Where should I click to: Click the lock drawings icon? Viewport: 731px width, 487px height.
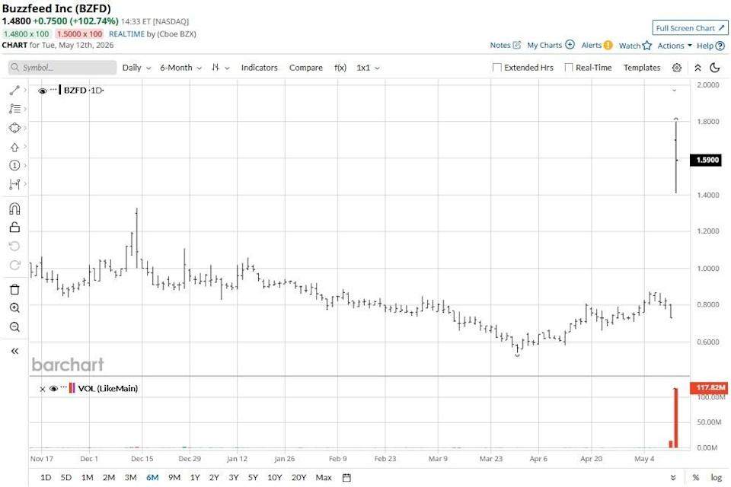click(x=14, y=228)
